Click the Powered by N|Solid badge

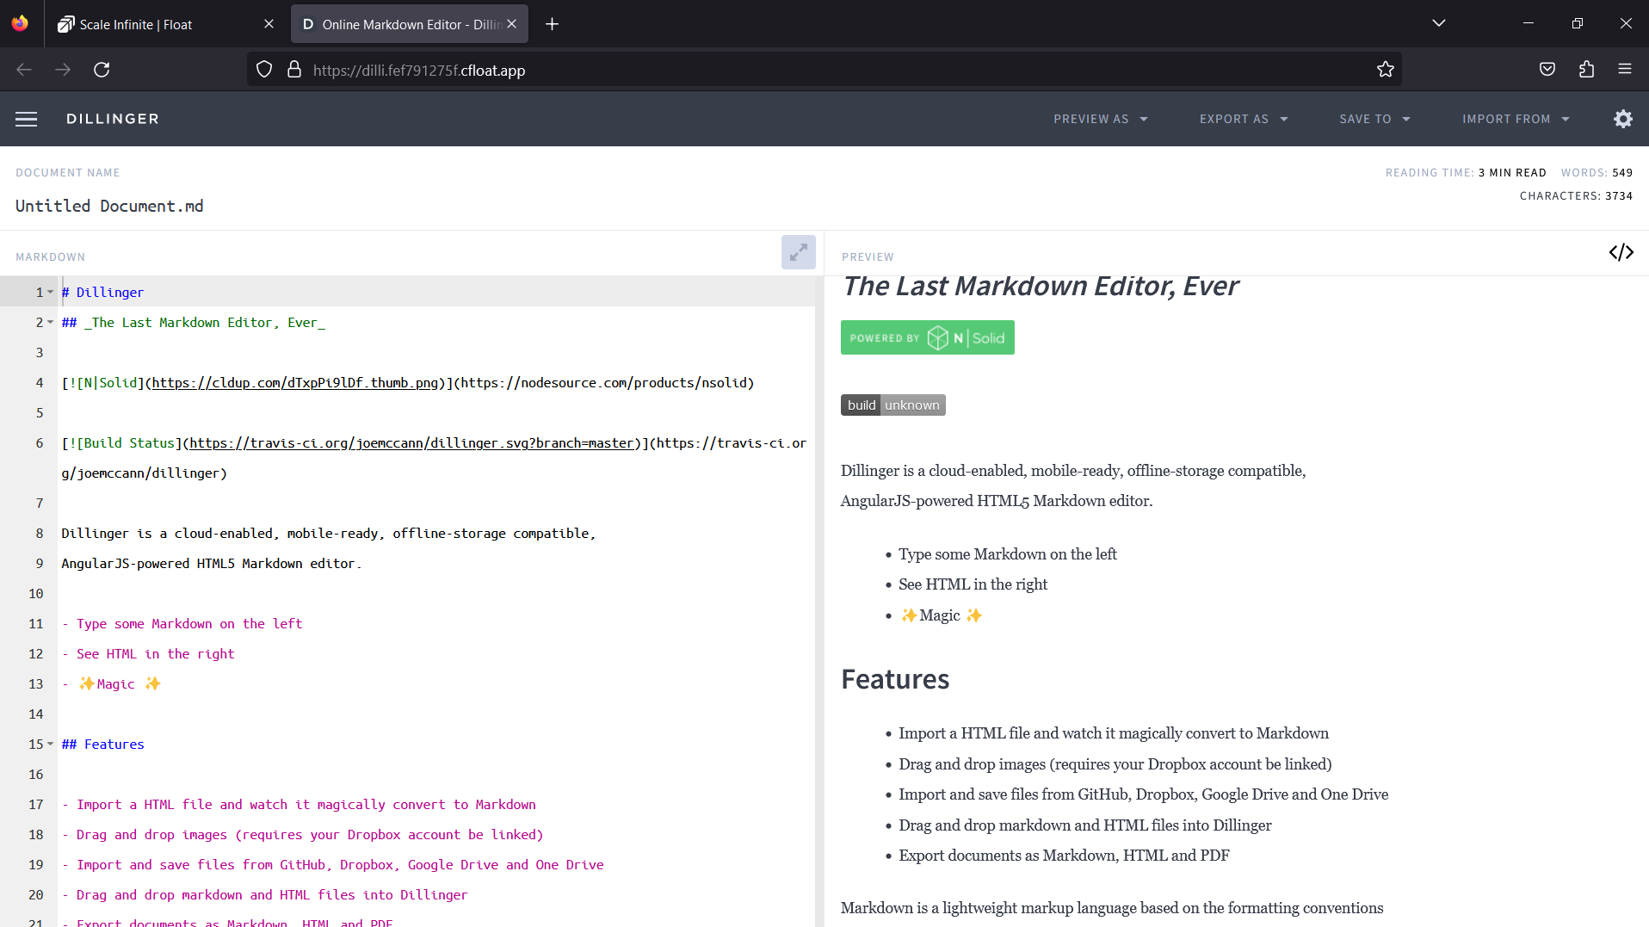click(x=928, y=337)
